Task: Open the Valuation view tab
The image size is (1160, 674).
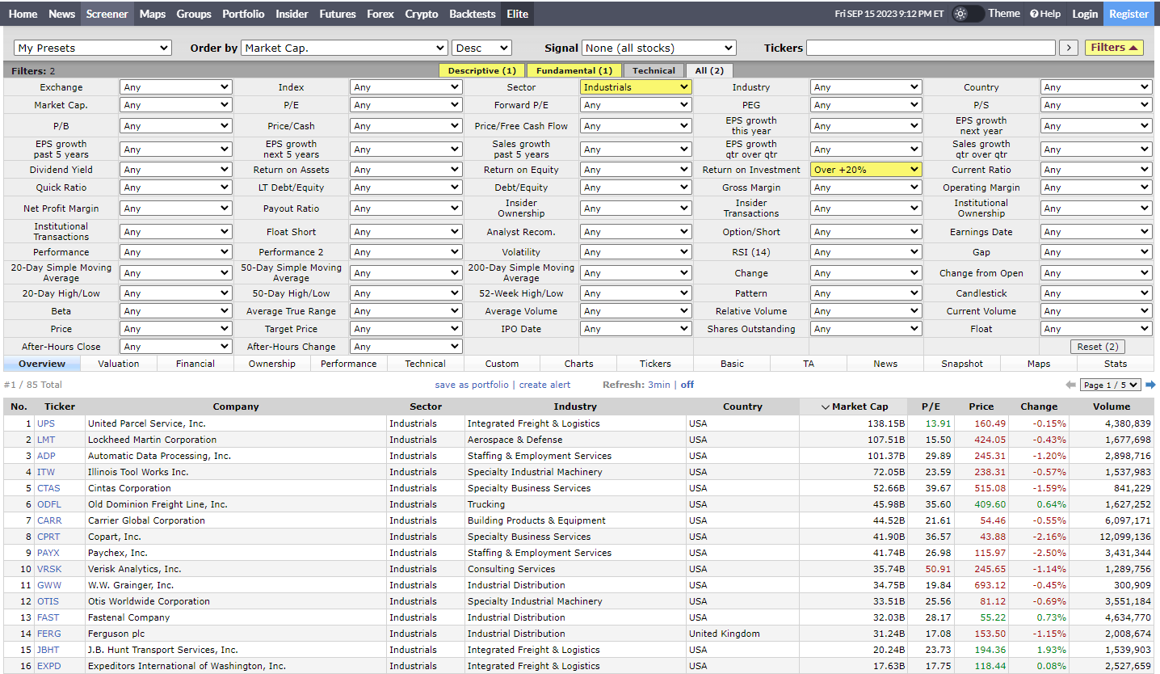Action: point(119,364)
